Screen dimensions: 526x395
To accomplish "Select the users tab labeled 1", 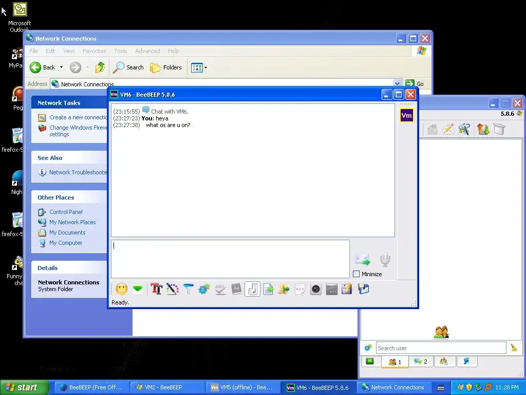I will 395,362.
